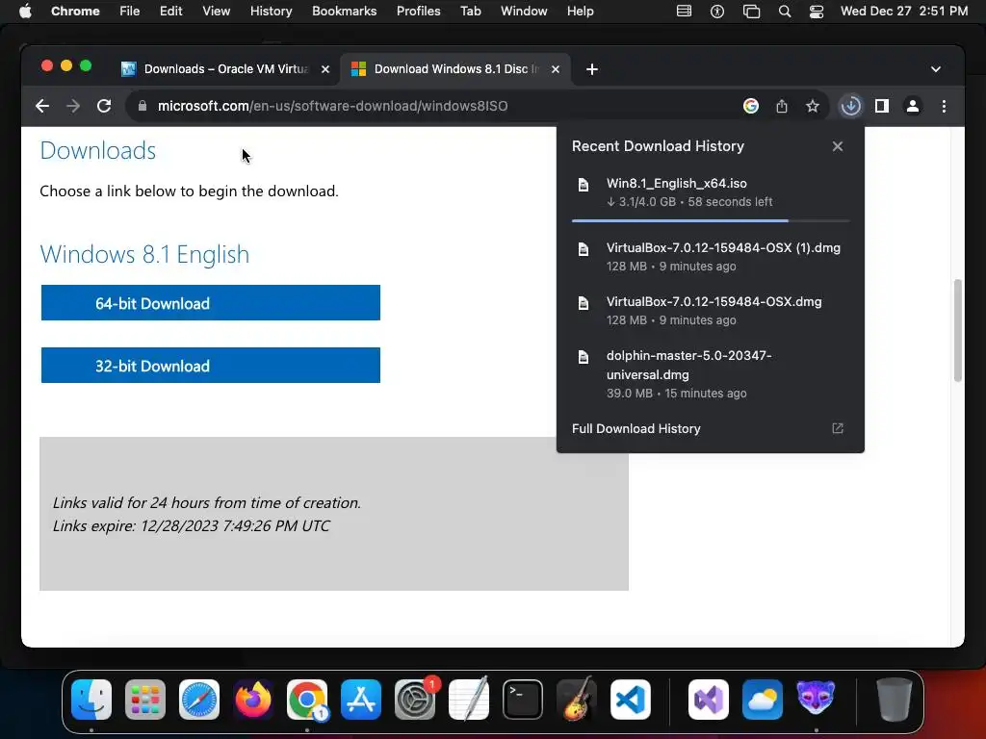Expand the tab search chevron

click(936, 69)
